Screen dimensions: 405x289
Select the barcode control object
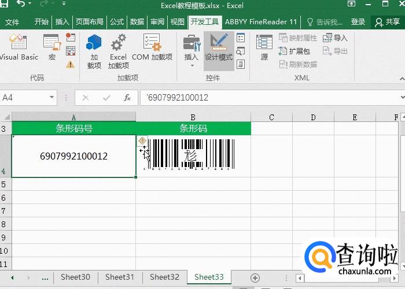coord(190,154)
